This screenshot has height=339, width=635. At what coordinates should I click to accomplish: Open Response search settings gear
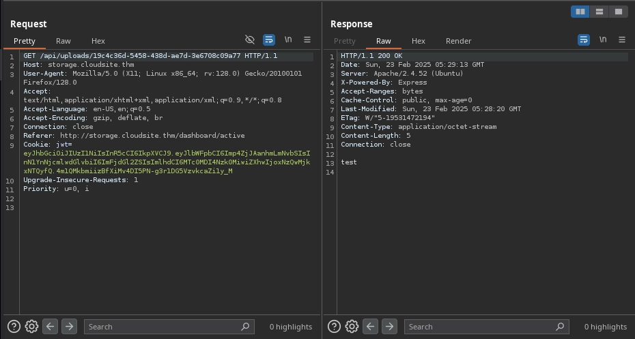[x=352, y=327]
